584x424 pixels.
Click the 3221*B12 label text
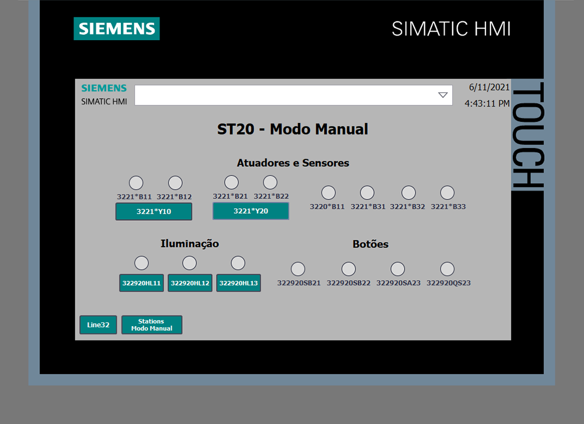click(174, 197)
